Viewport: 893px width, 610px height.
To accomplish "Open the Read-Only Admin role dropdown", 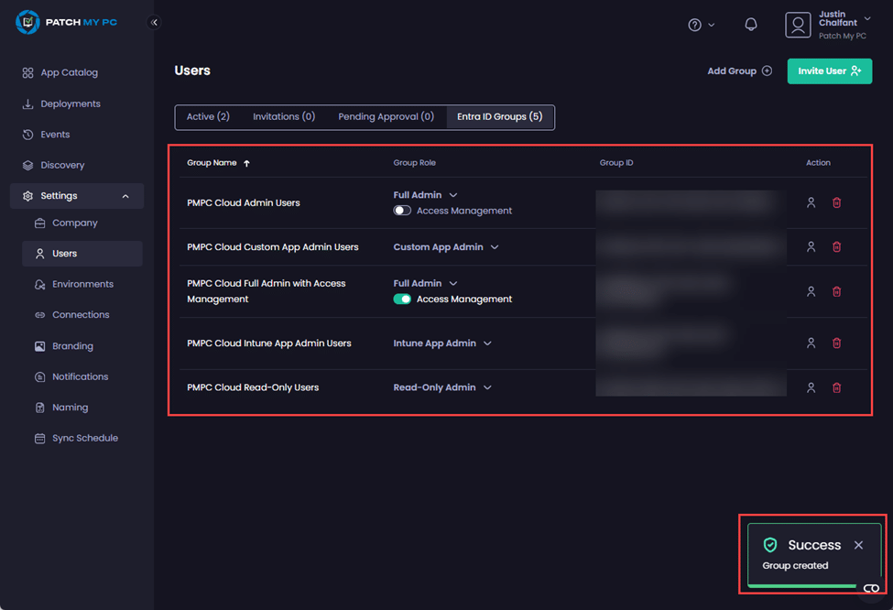I will [442, 387].
